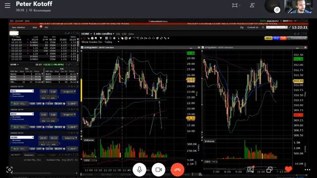Click the 25.23 ask button in UONE order entry

(x=54, y=138)
